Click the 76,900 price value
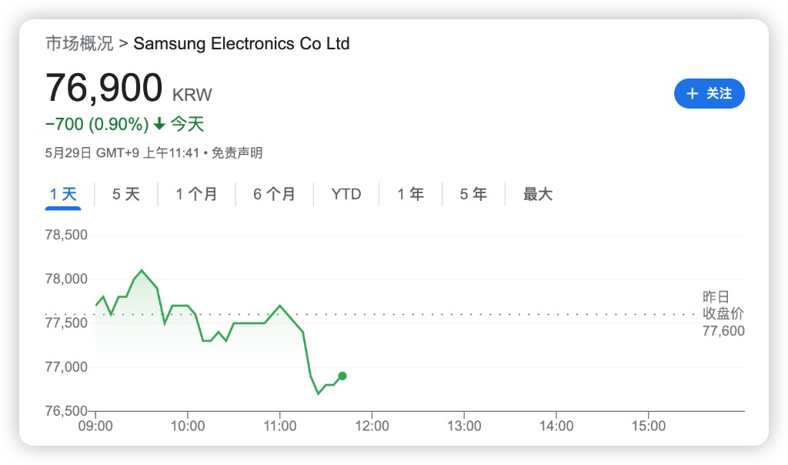Viewport: 788px width, 465px height. (x=104, y=88)
